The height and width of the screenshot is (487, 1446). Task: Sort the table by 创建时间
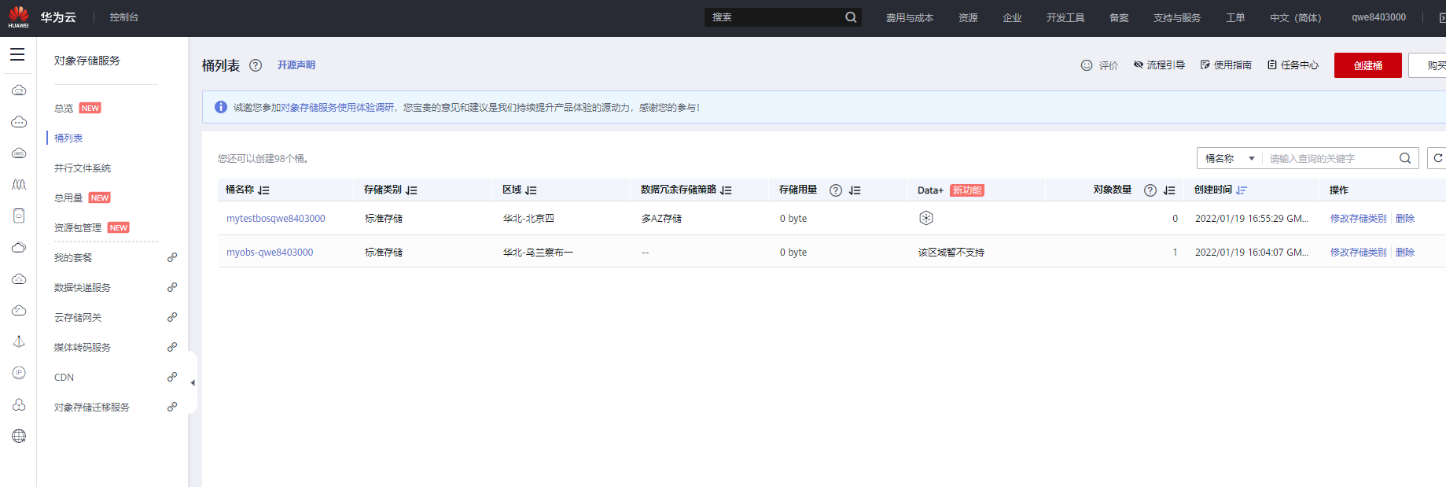[x=1242, y=190]
